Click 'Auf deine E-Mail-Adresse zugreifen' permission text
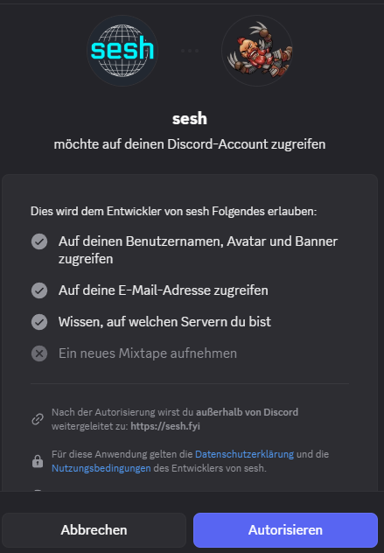 (164, 290)
